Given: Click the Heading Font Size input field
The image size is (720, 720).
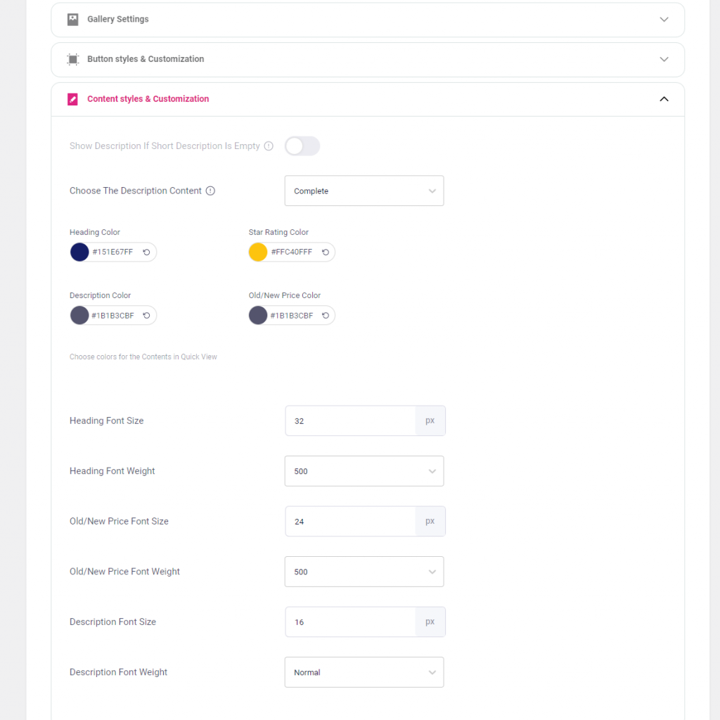Looking at the screenshot, I should [350, 420].
